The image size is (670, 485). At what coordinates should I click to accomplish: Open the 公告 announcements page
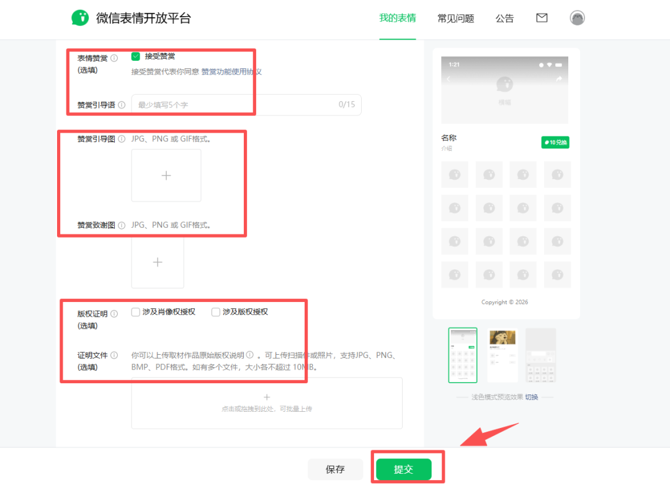504,19
